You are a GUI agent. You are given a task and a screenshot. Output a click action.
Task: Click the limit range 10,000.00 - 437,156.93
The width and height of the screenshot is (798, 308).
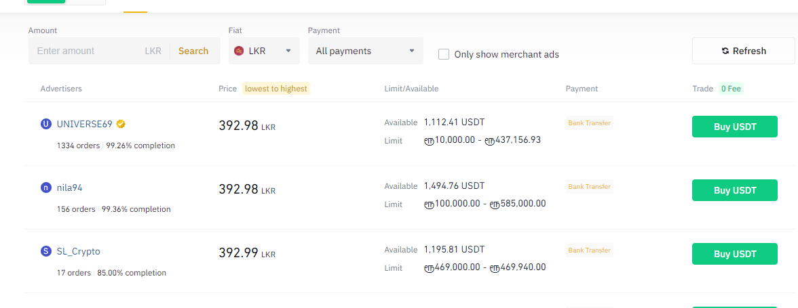[x=482, y=140]
